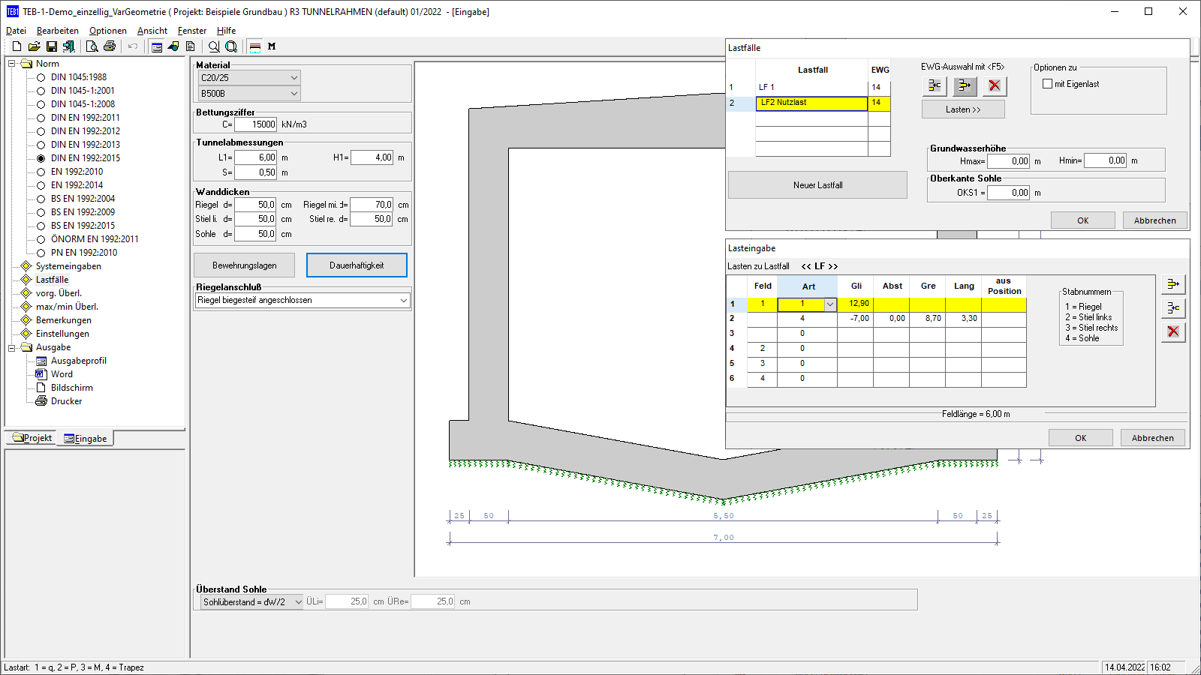Open the Bearbeiten menu
This screenshot has width=1201, height=675.
(58, 31)
